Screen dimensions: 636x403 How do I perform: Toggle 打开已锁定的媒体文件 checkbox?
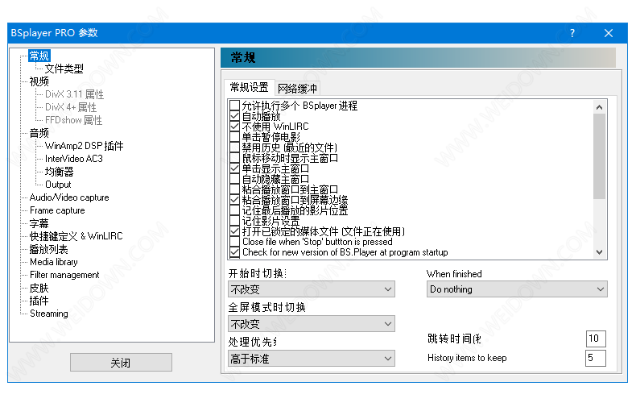point(234,231)
